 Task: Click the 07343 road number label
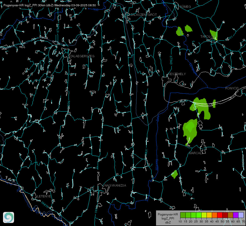171,60
